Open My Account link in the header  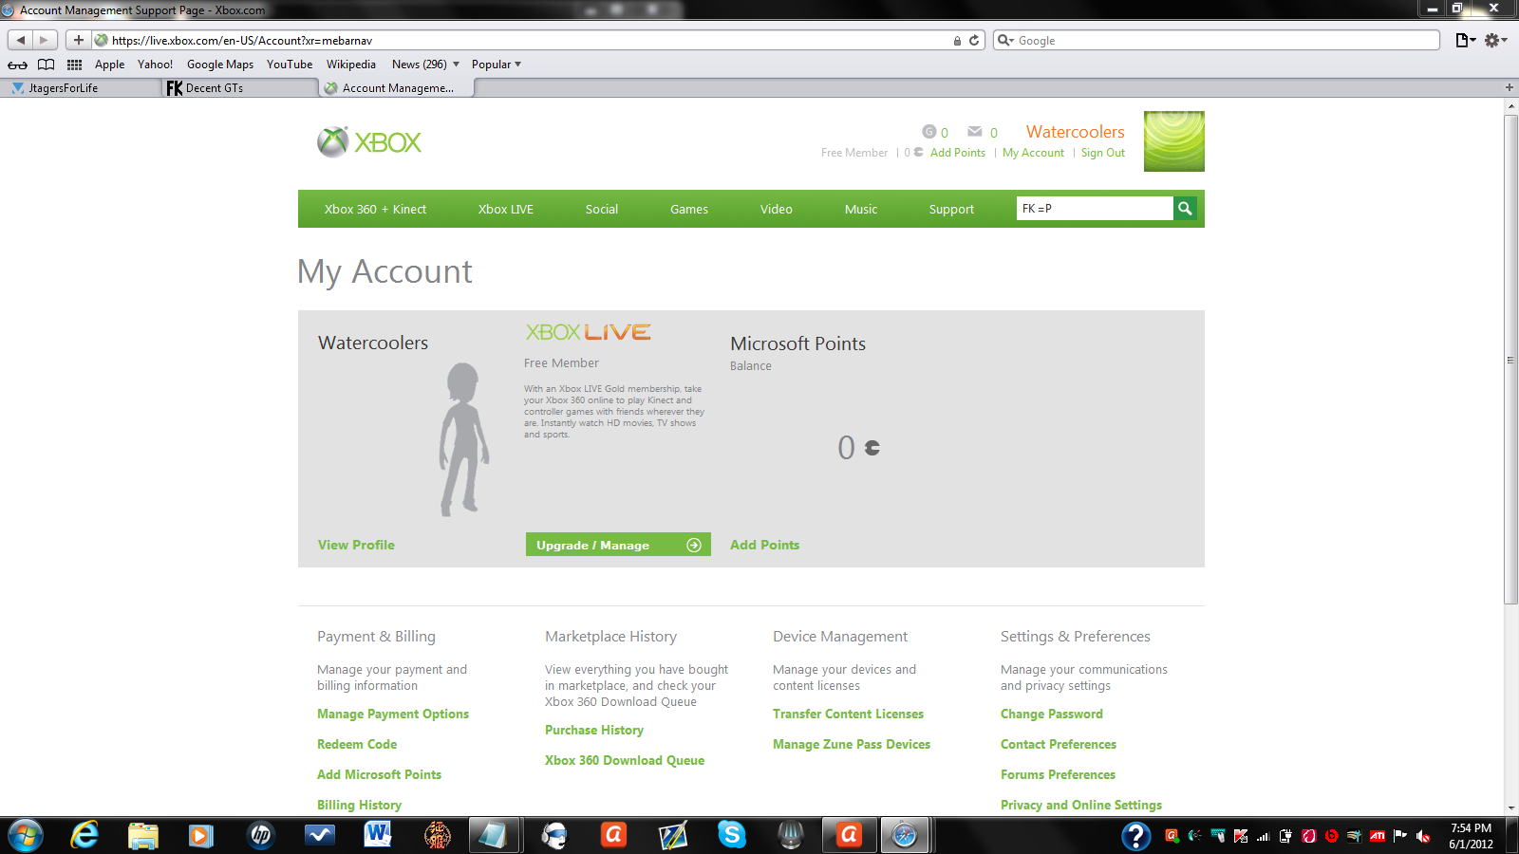pyautogui.click(x=1033, y=153)
